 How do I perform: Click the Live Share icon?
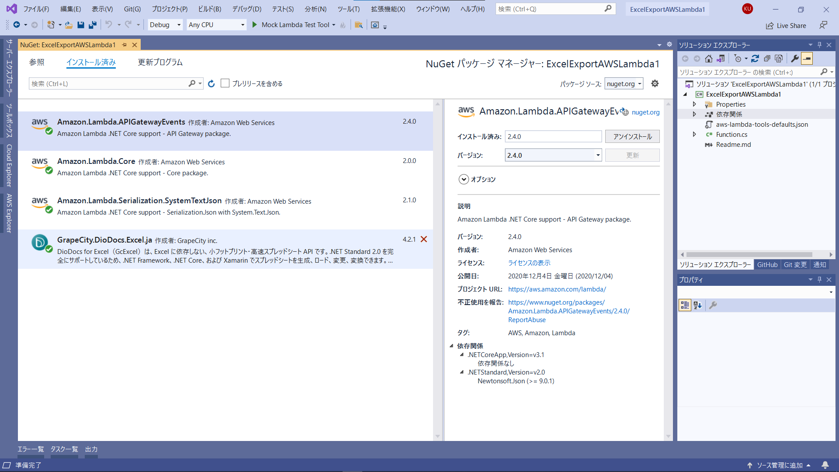tap(770, 26)
